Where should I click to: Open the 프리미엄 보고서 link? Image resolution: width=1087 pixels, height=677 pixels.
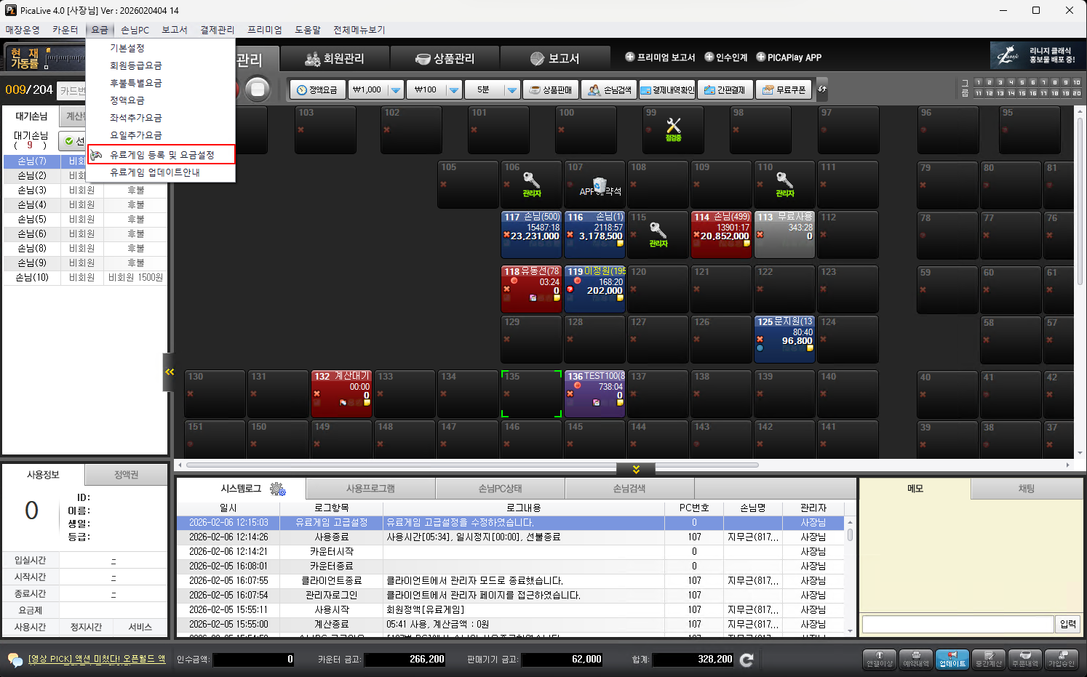coord(660,57)
